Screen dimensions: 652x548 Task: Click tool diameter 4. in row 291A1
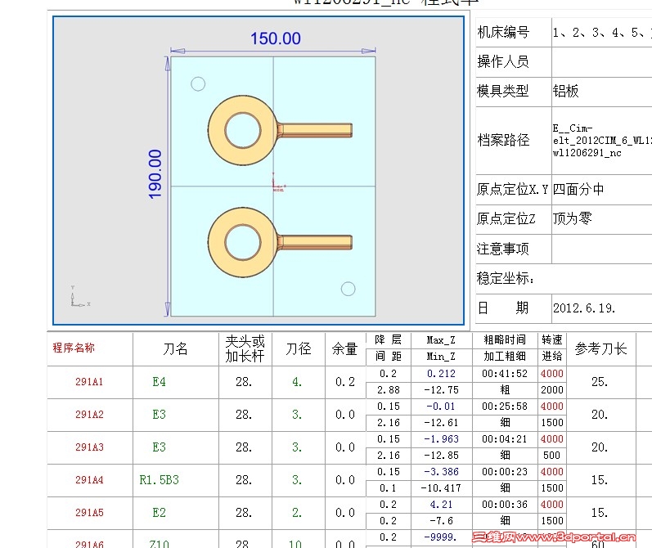pos(297,382)
